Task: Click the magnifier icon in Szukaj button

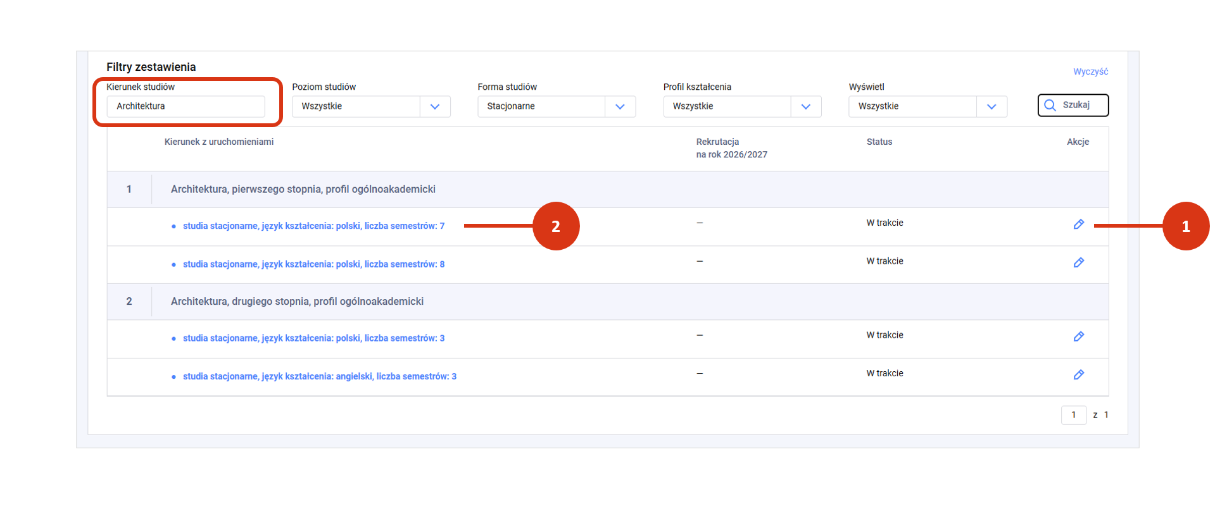Action: pos(1050,106)
